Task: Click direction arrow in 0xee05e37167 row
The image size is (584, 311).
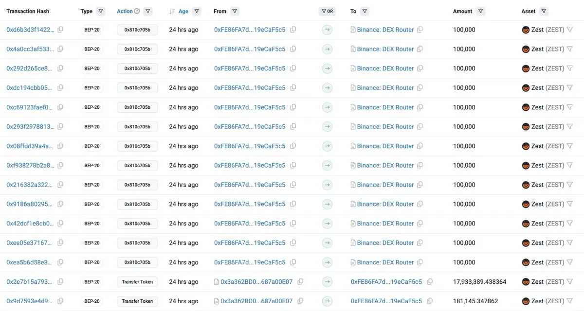Action: pyautogui.click(x=328, y=243)
